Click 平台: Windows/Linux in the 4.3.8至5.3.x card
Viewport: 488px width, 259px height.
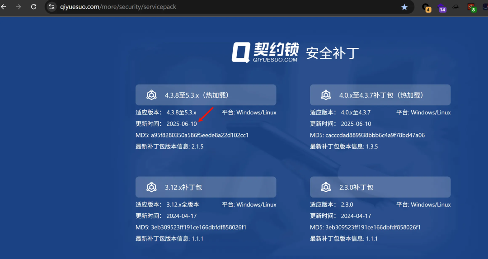pos(249,113)
